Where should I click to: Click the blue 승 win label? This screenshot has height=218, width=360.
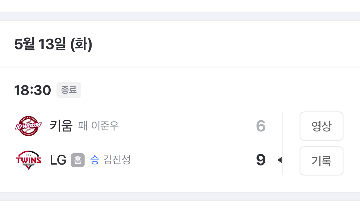click(95, 160)
